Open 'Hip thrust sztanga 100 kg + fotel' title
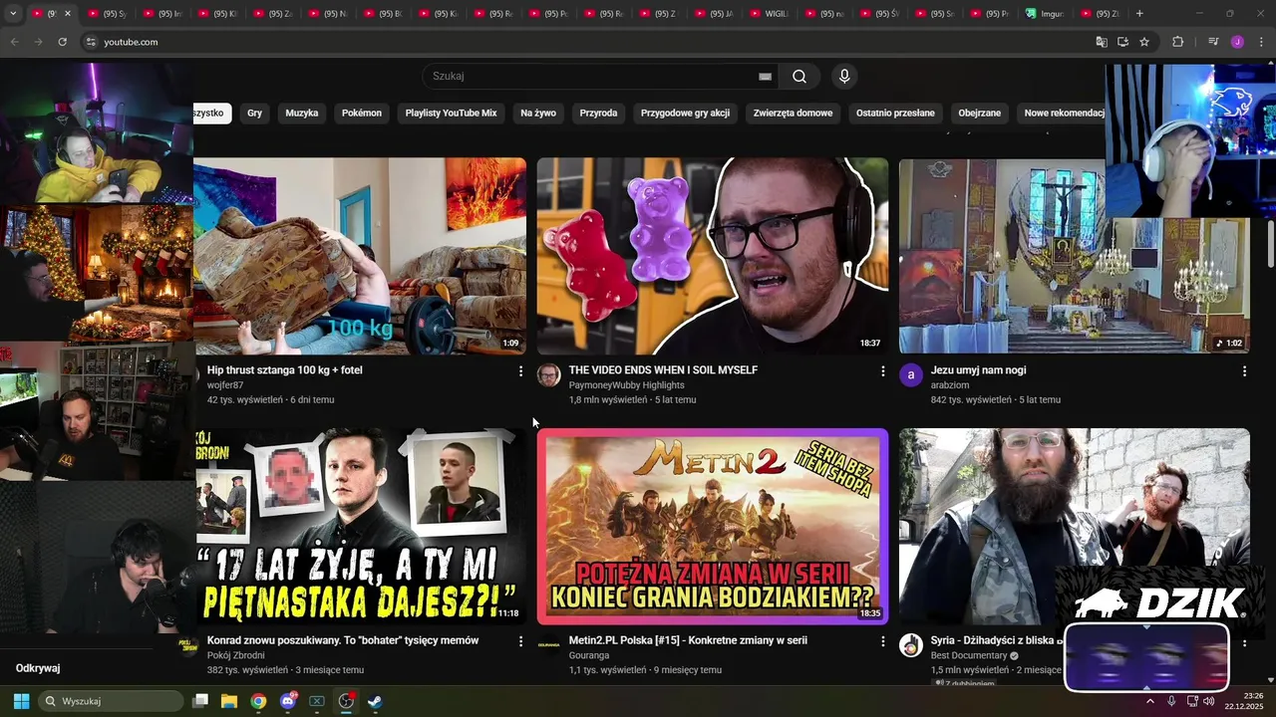The image size is (1276, 717). [285, 370]
